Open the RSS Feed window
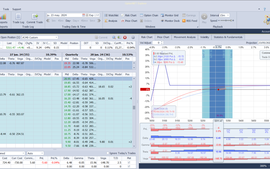This screenshot has height=169, width=270. (x=189, y=21)
